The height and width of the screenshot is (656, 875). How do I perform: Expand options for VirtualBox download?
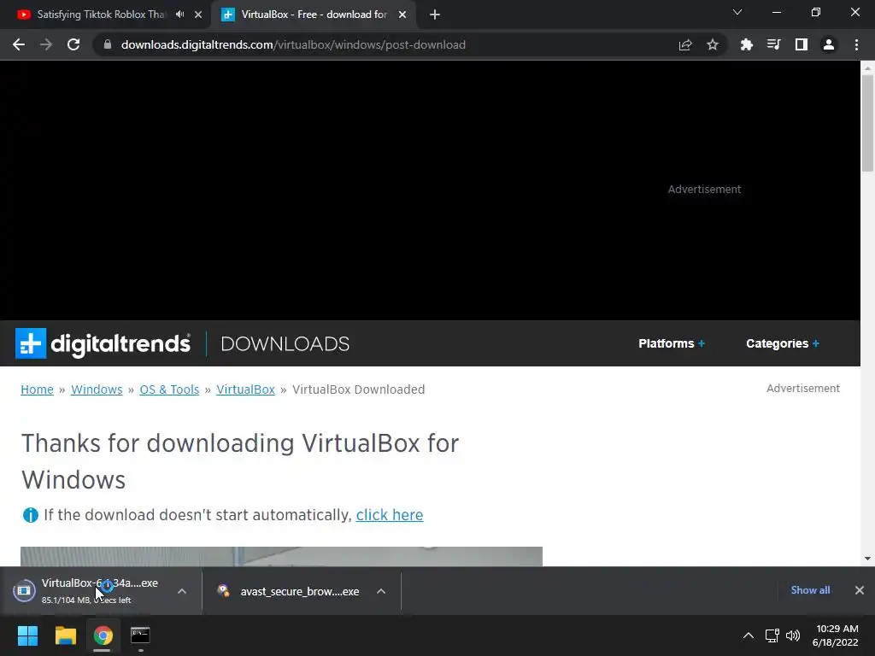pos(182,591)
